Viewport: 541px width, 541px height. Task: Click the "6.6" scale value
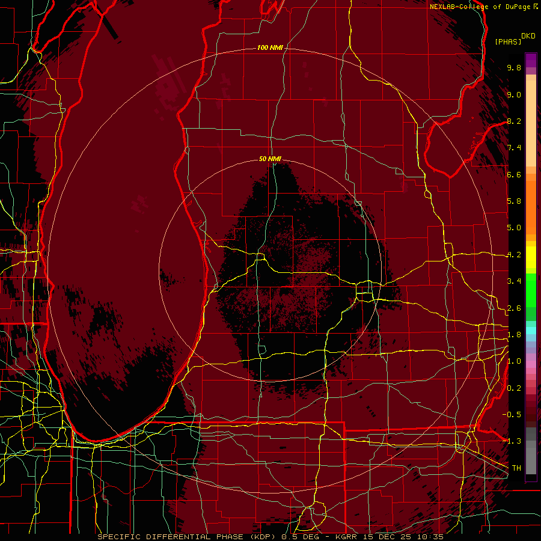(x=514, y=174)
